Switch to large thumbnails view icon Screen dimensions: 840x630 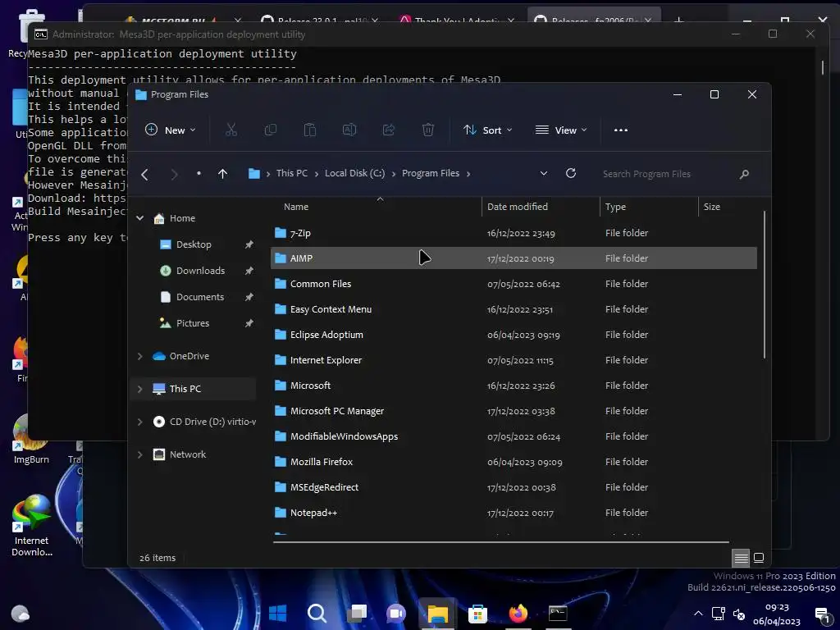tap(759, 558)
